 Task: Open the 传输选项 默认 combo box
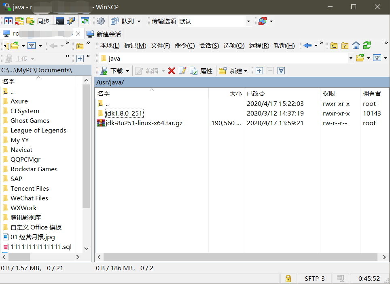214,21
